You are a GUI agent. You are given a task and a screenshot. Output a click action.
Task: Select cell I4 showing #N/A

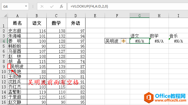[x=178, y=41]
